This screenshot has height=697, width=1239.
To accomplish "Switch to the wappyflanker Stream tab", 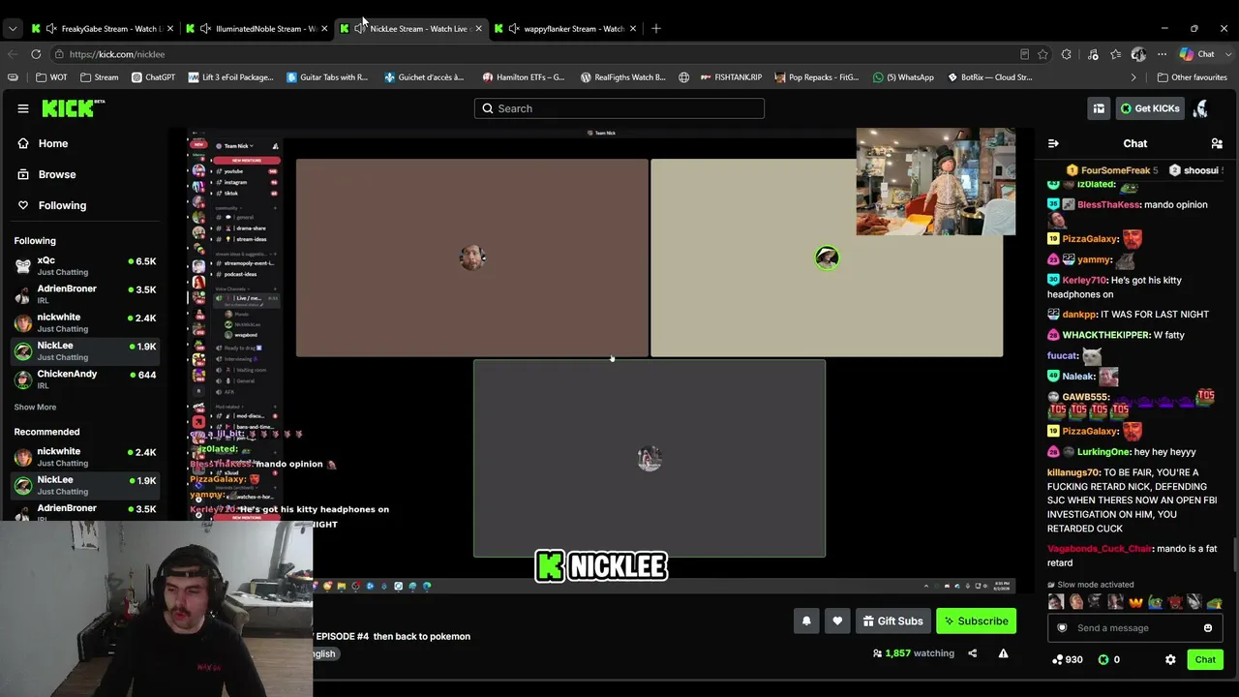I will coord(564,28).
